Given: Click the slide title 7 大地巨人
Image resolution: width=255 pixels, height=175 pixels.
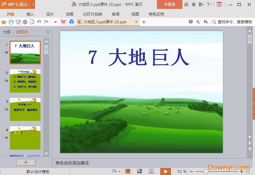Looking at the screenshot, I should (139, 57).
